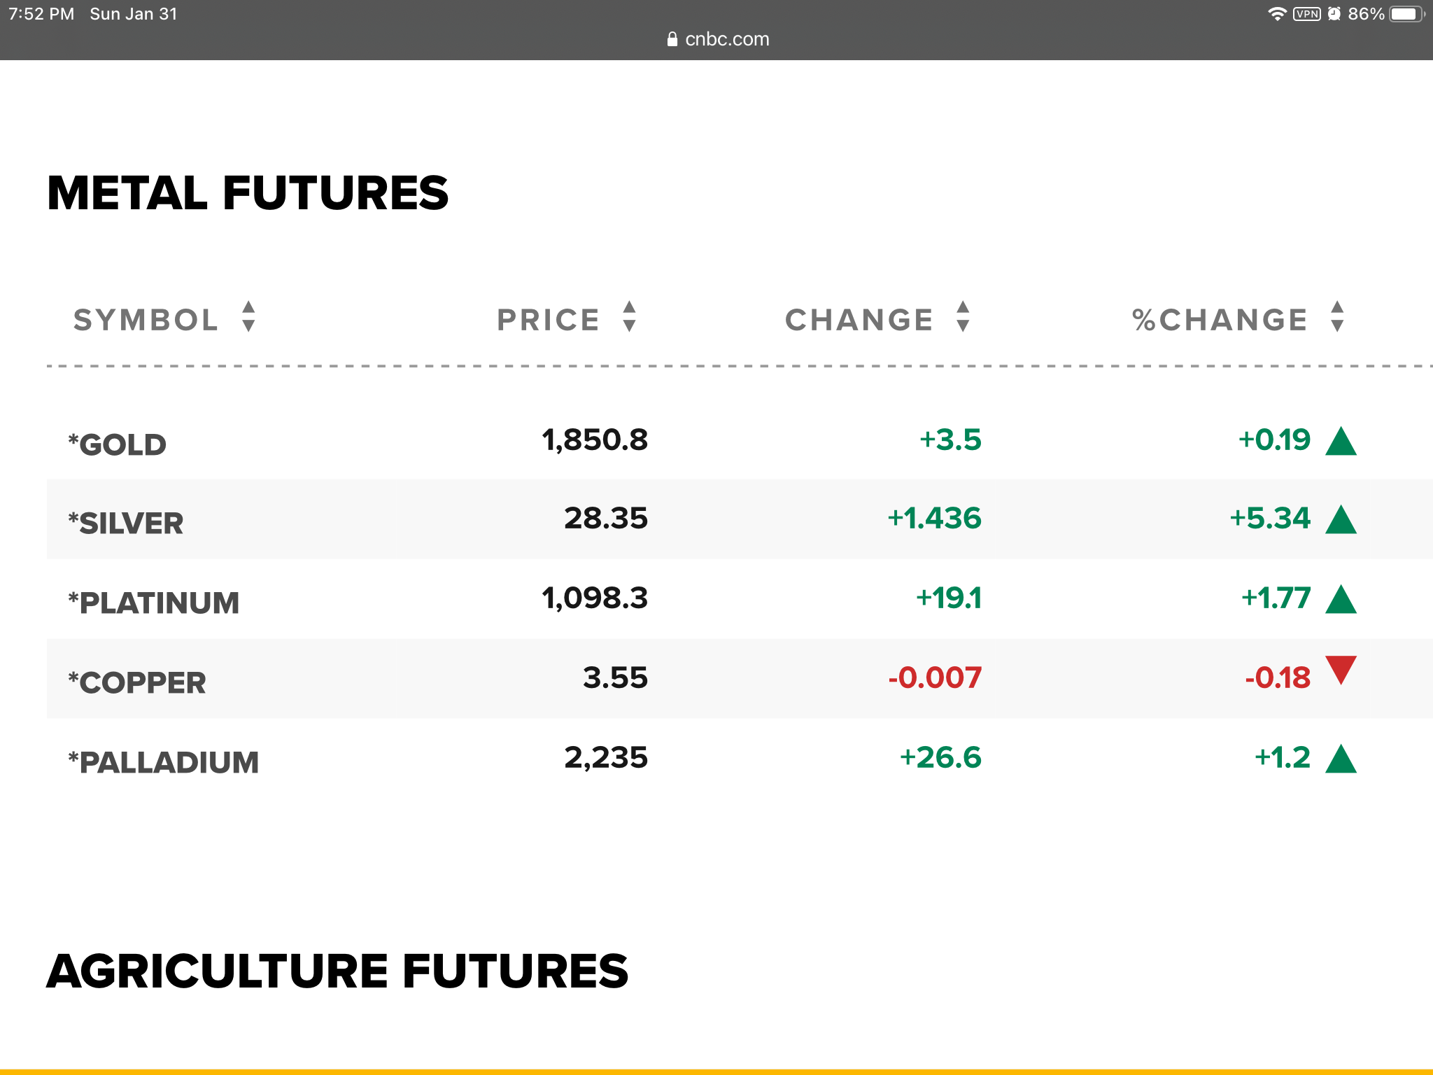The height and width of the screenshot is (1075, 1433).
Task: Sort table by %Change arrows
Action: coord(1337,316)
